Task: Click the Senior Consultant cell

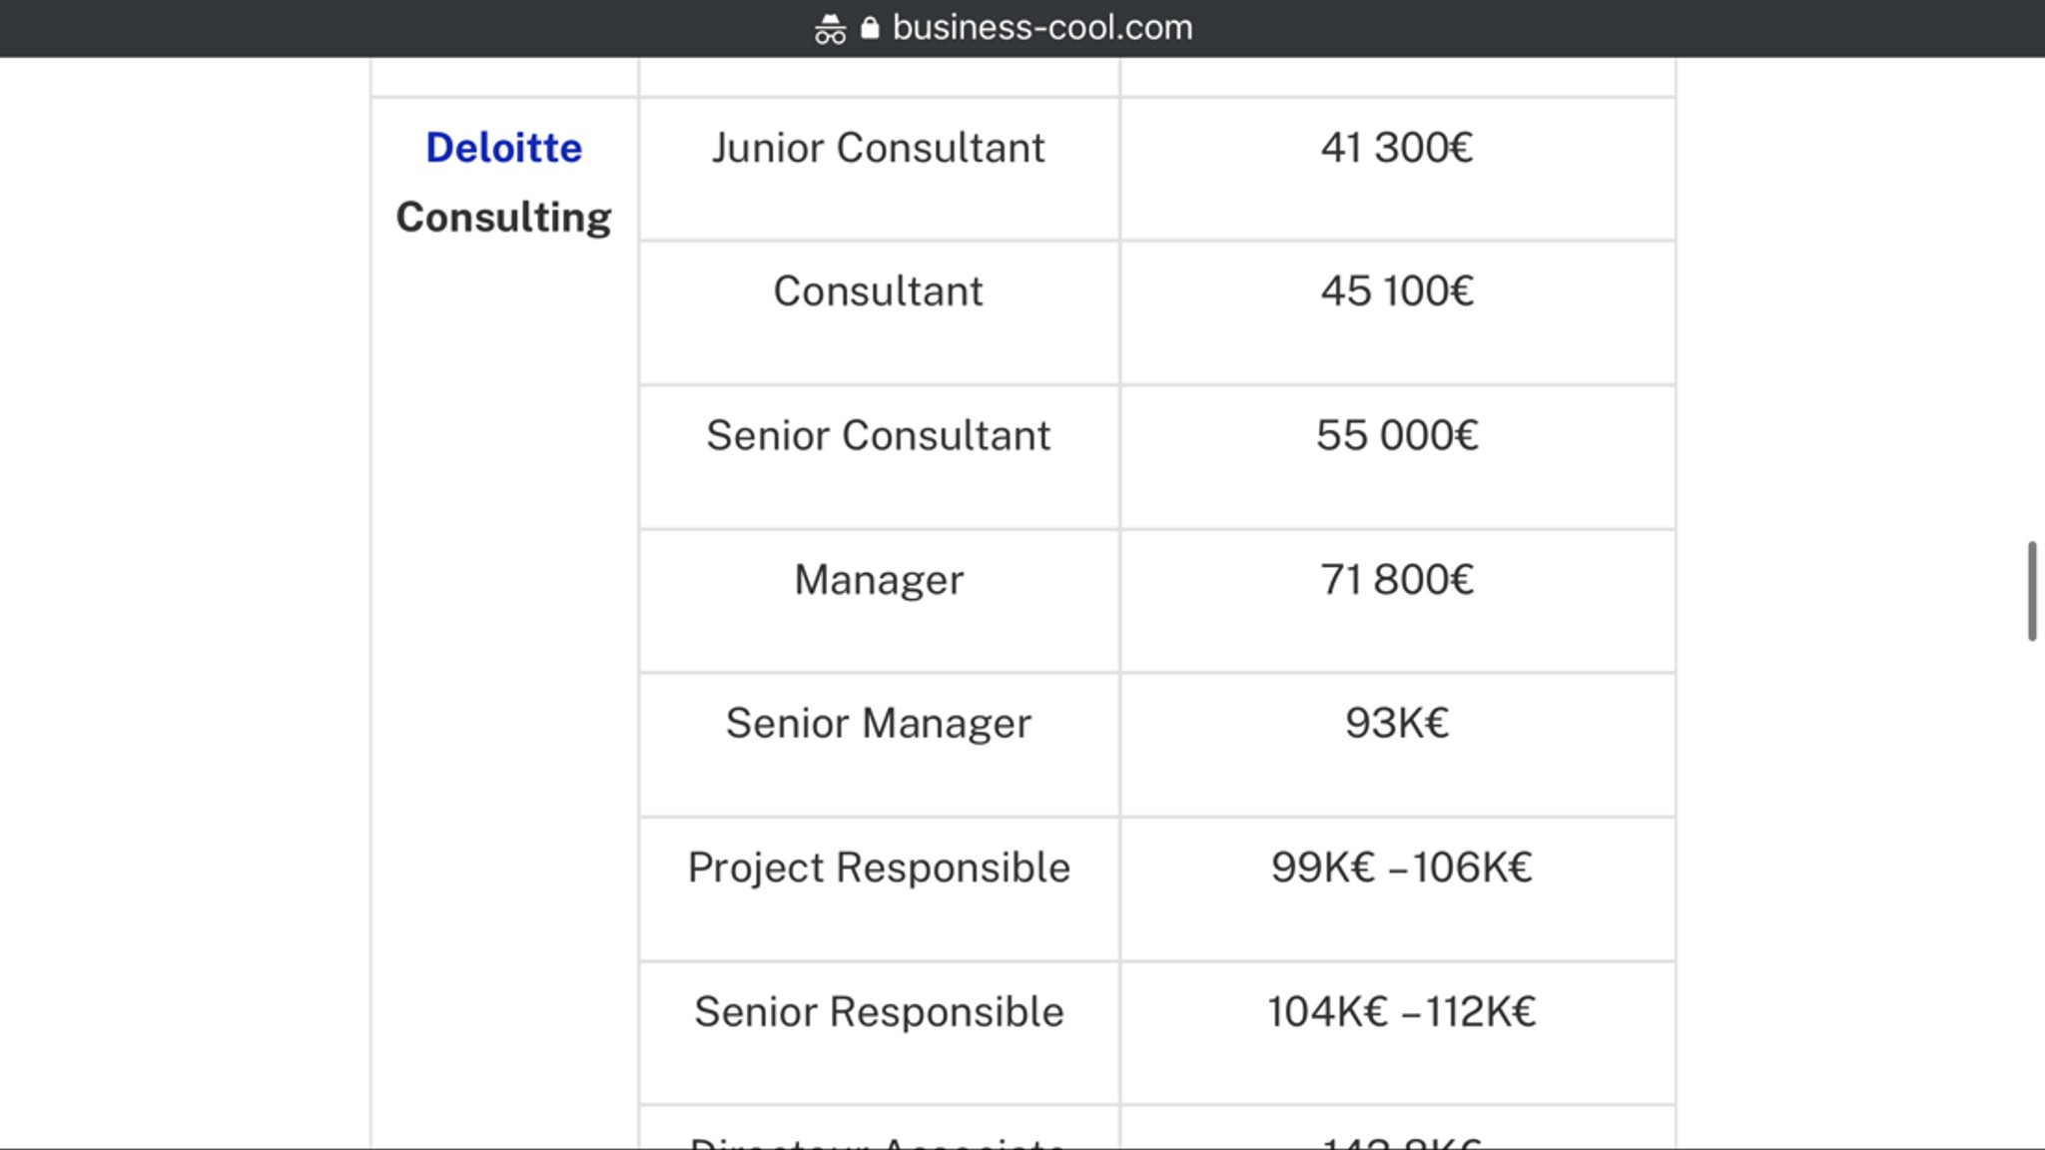Action: coord(879,457)
